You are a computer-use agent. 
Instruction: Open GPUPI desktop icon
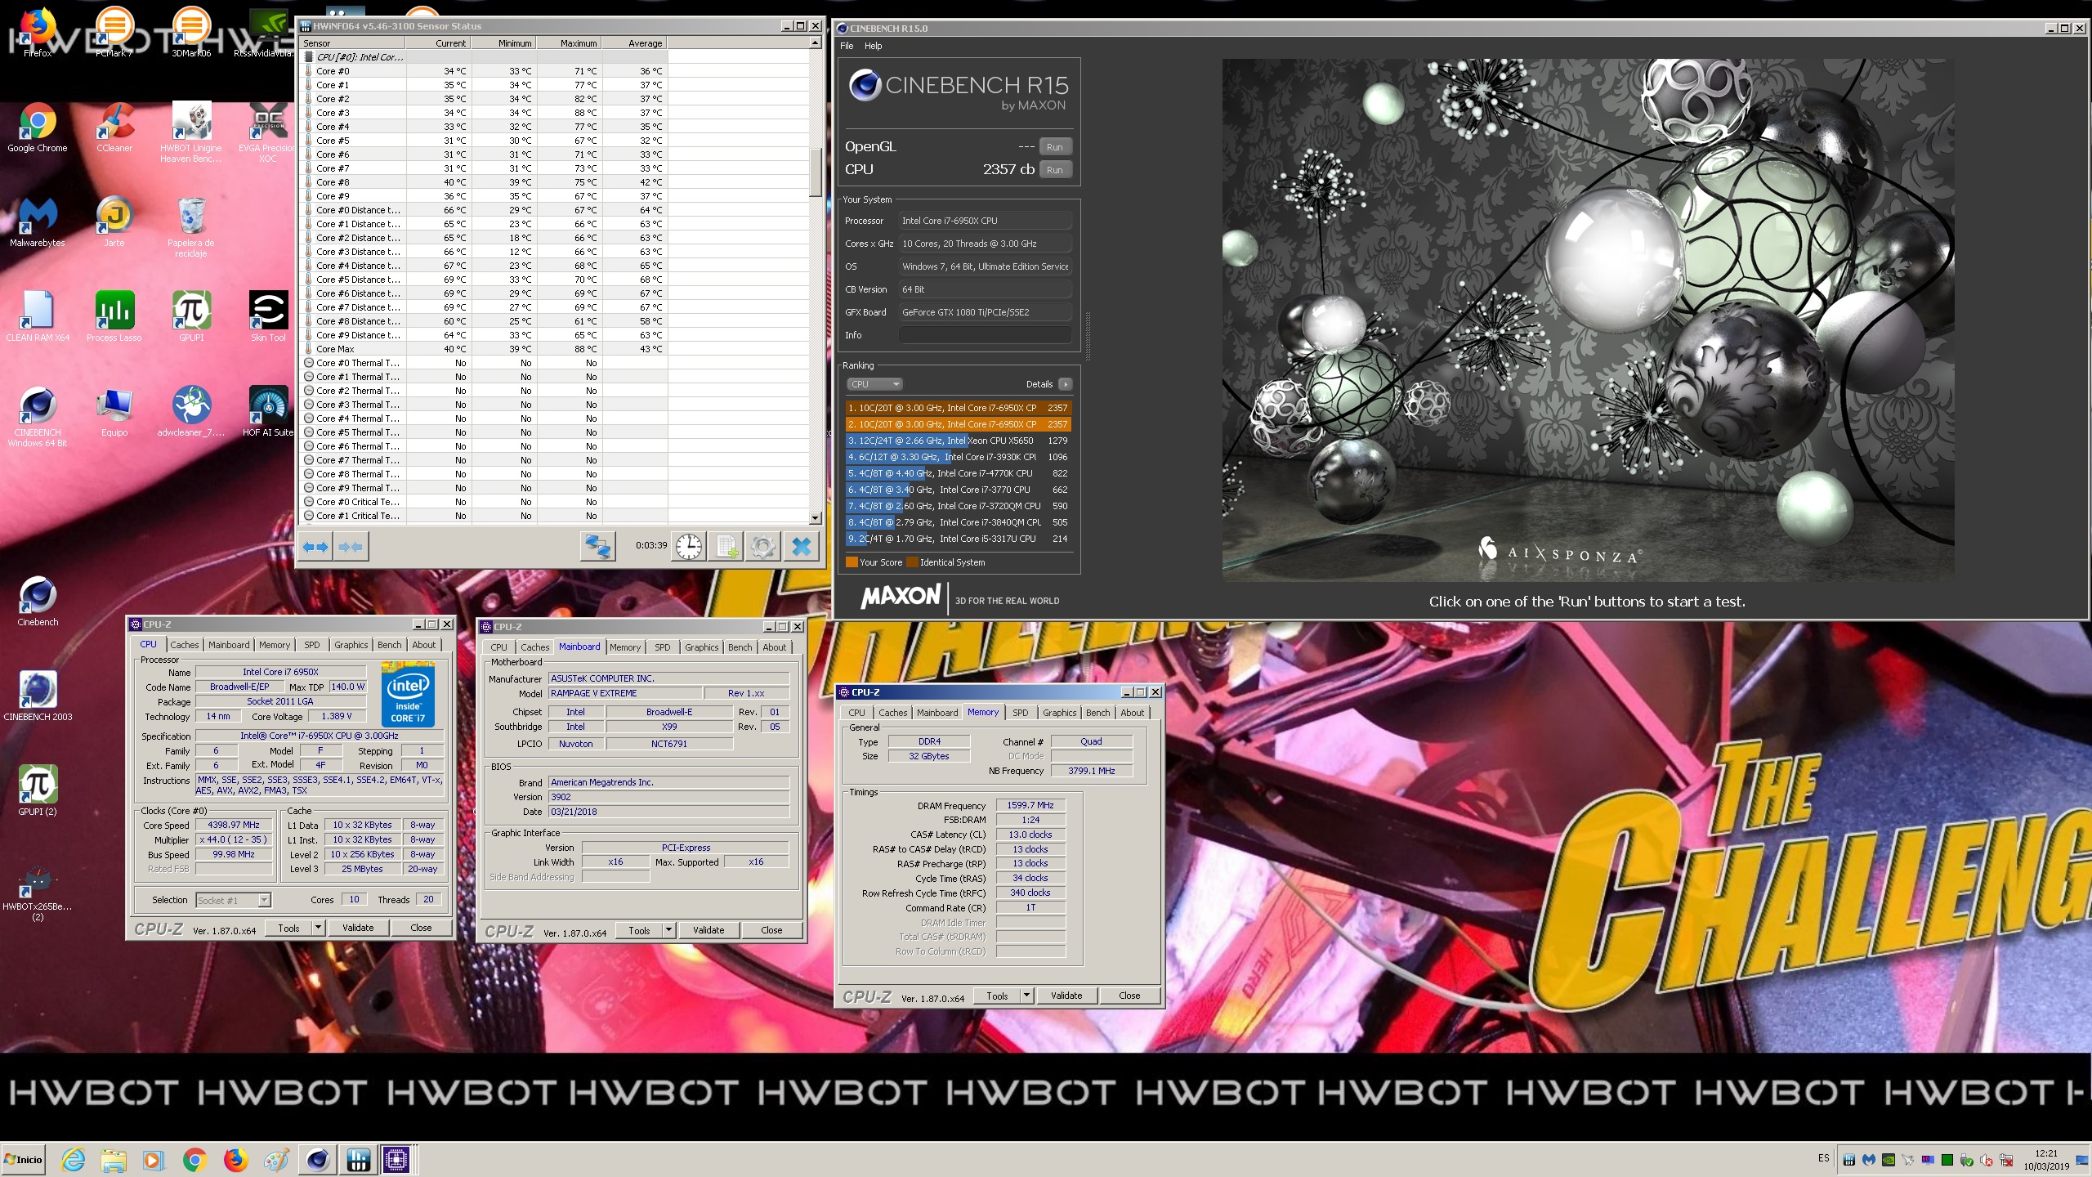(191, 317)
